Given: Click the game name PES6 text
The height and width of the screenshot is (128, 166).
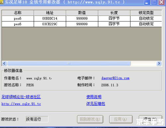Looking at the screenshot, I should pos(30,85).
